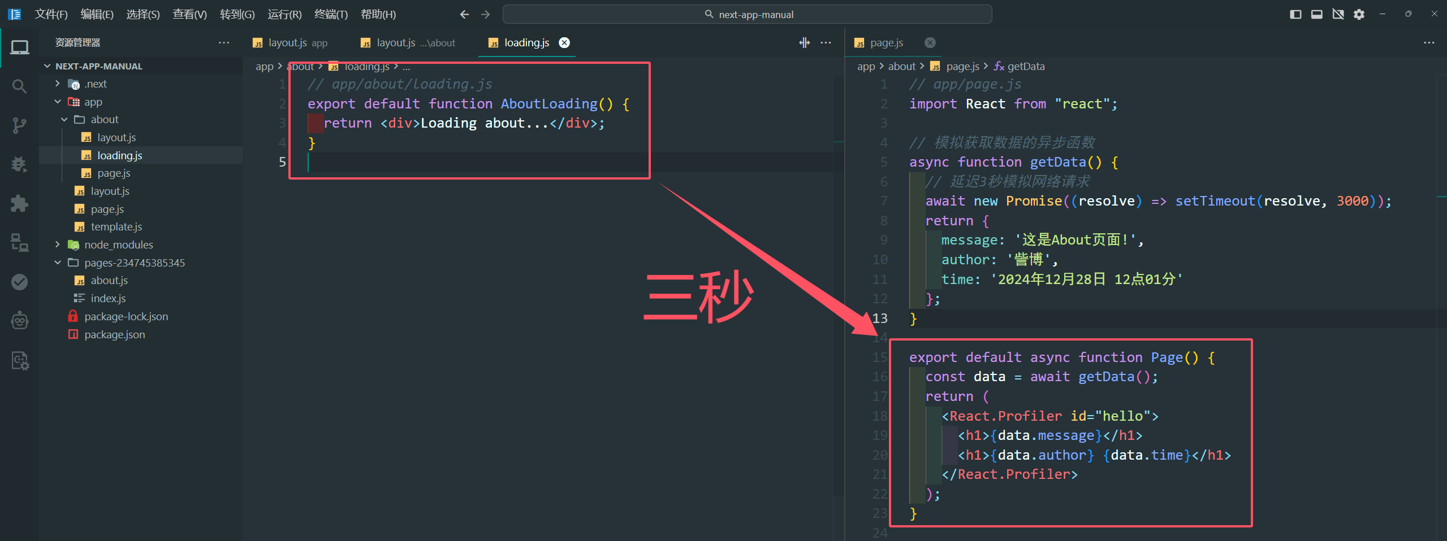Screen dimensions: 1447x541
Task: Click the about breadcrumb in right editor
Action: pos(901,66)
